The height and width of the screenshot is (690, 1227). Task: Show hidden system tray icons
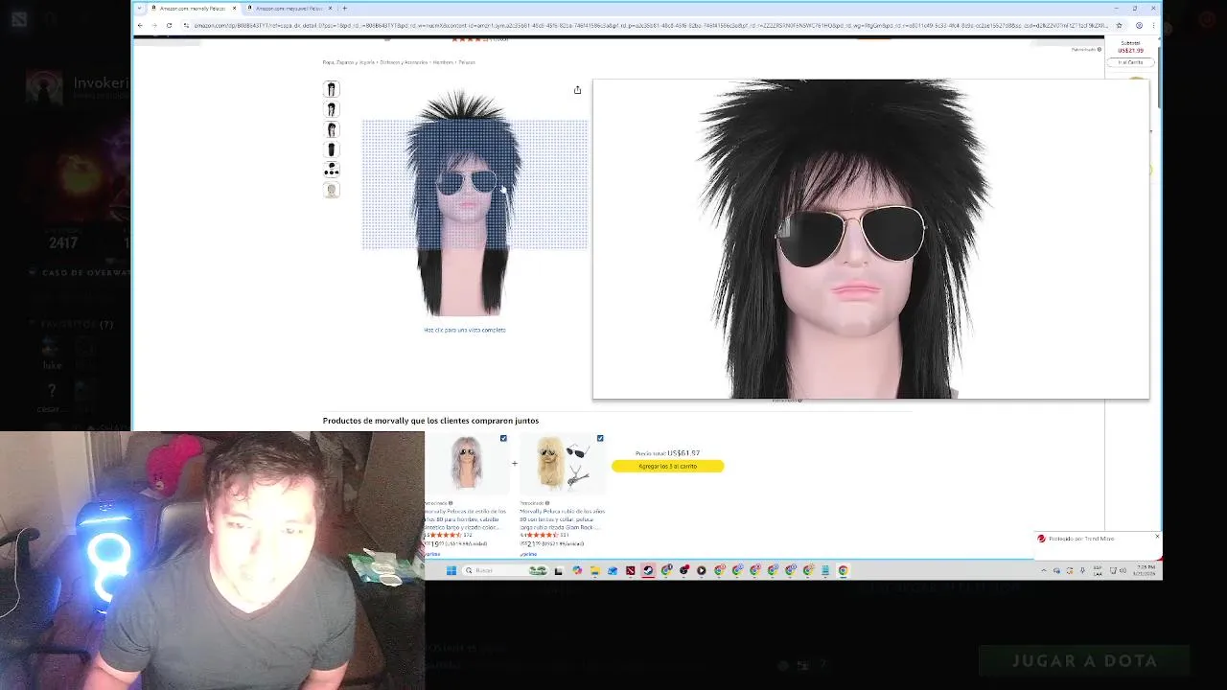1044,570
